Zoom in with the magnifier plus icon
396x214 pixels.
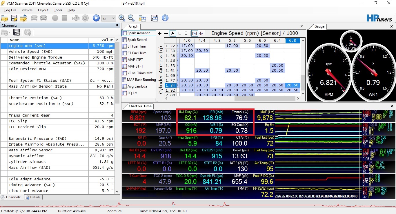[x=122, y=18]
